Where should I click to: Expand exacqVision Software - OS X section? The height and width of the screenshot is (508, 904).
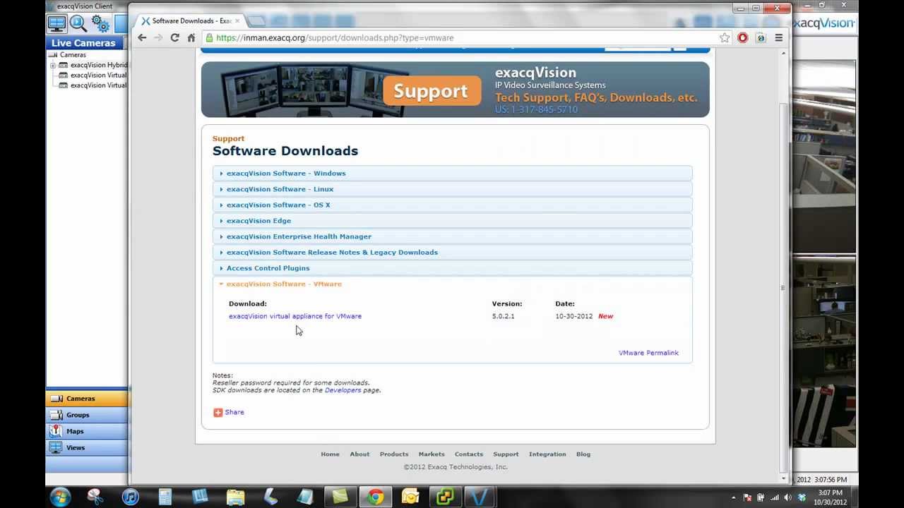452,205
